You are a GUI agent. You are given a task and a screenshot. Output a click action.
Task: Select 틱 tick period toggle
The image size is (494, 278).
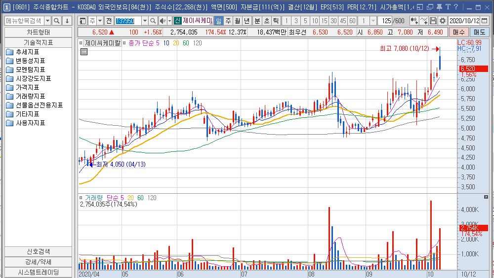coord(276,21)
